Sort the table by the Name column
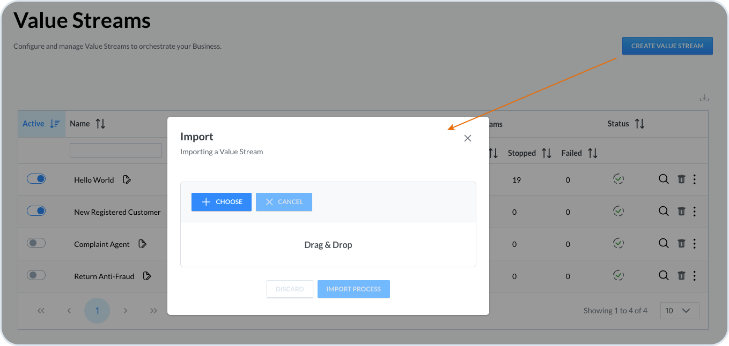The width and height of the screenshot is (729, 346). (x=100, y=124)
